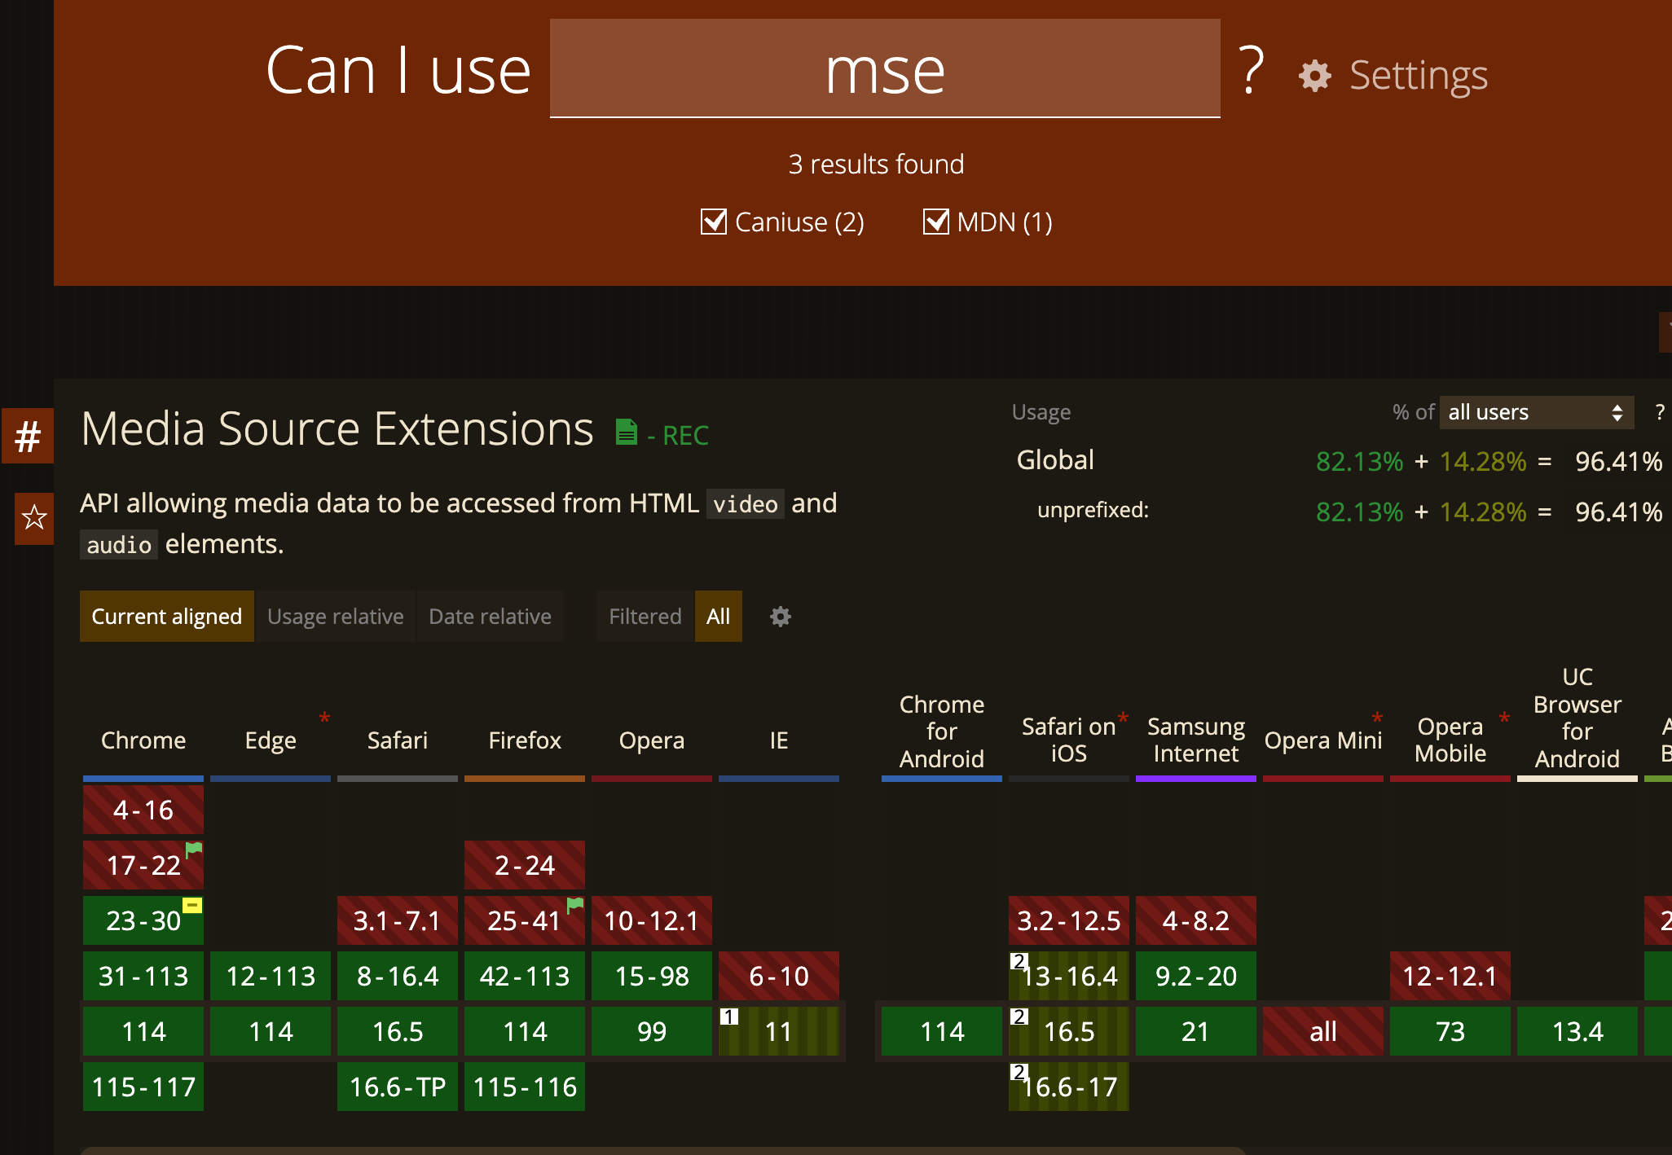Select Firefox 115-116 version cell

525,1087
